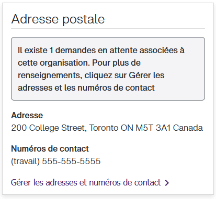
Task: Click Gérer les words inside the alert box
Action: coord(146,76)
